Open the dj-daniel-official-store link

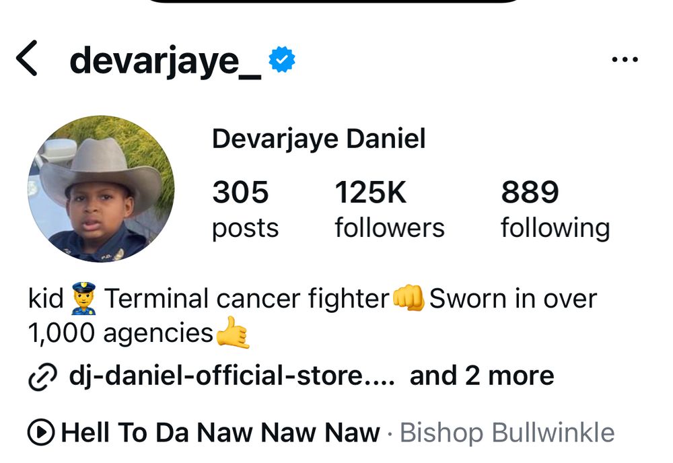click(232, 376)
